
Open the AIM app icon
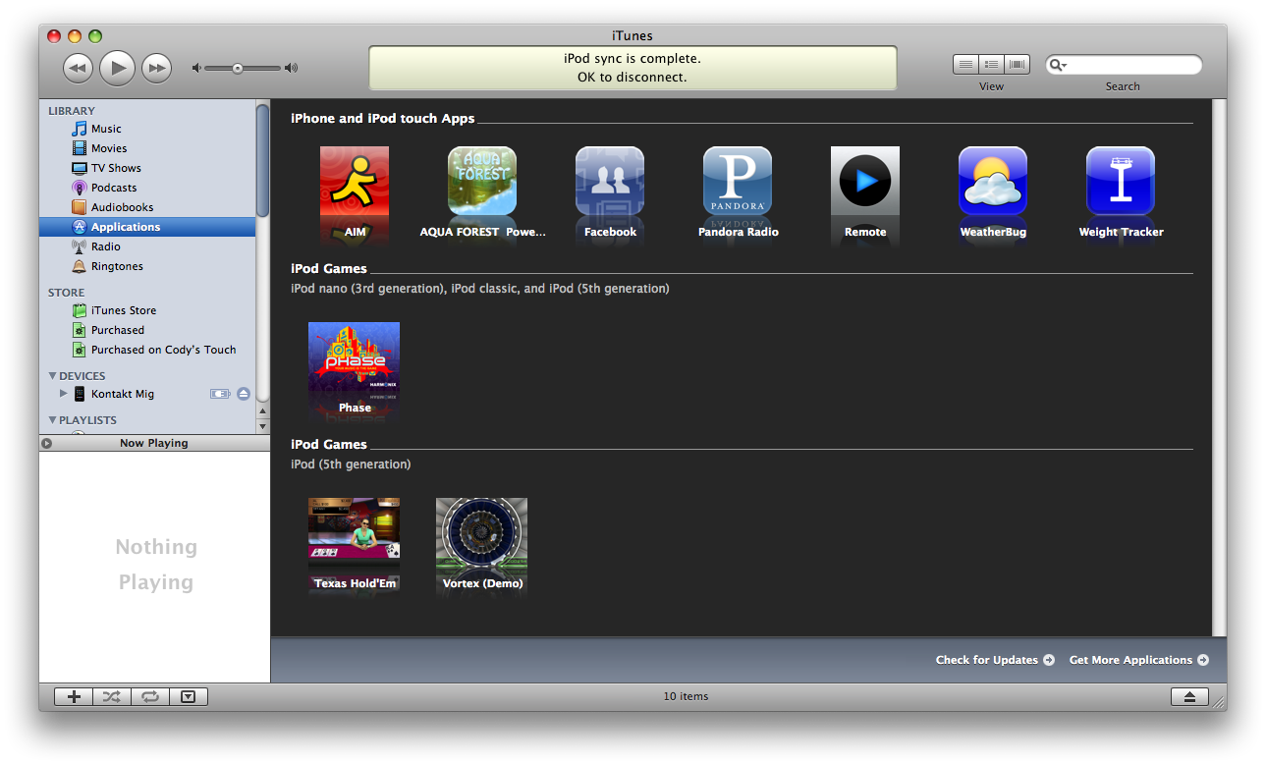coord(355,181)
